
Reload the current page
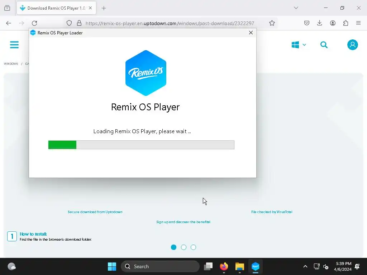click(x=34, y=23)
